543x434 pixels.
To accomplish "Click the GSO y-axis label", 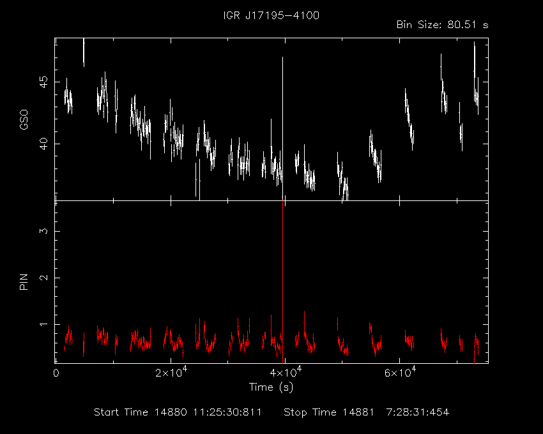I will point(24,120).
